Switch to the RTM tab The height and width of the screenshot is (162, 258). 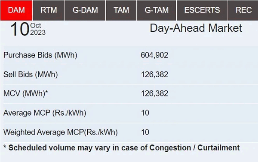49,10
